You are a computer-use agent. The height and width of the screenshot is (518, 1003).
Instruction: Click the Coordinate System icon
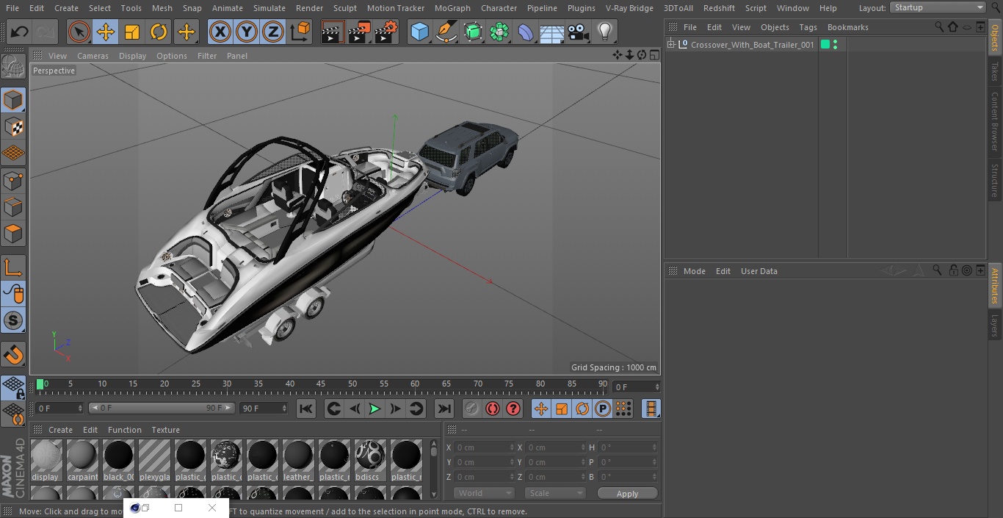pos(300,32)
